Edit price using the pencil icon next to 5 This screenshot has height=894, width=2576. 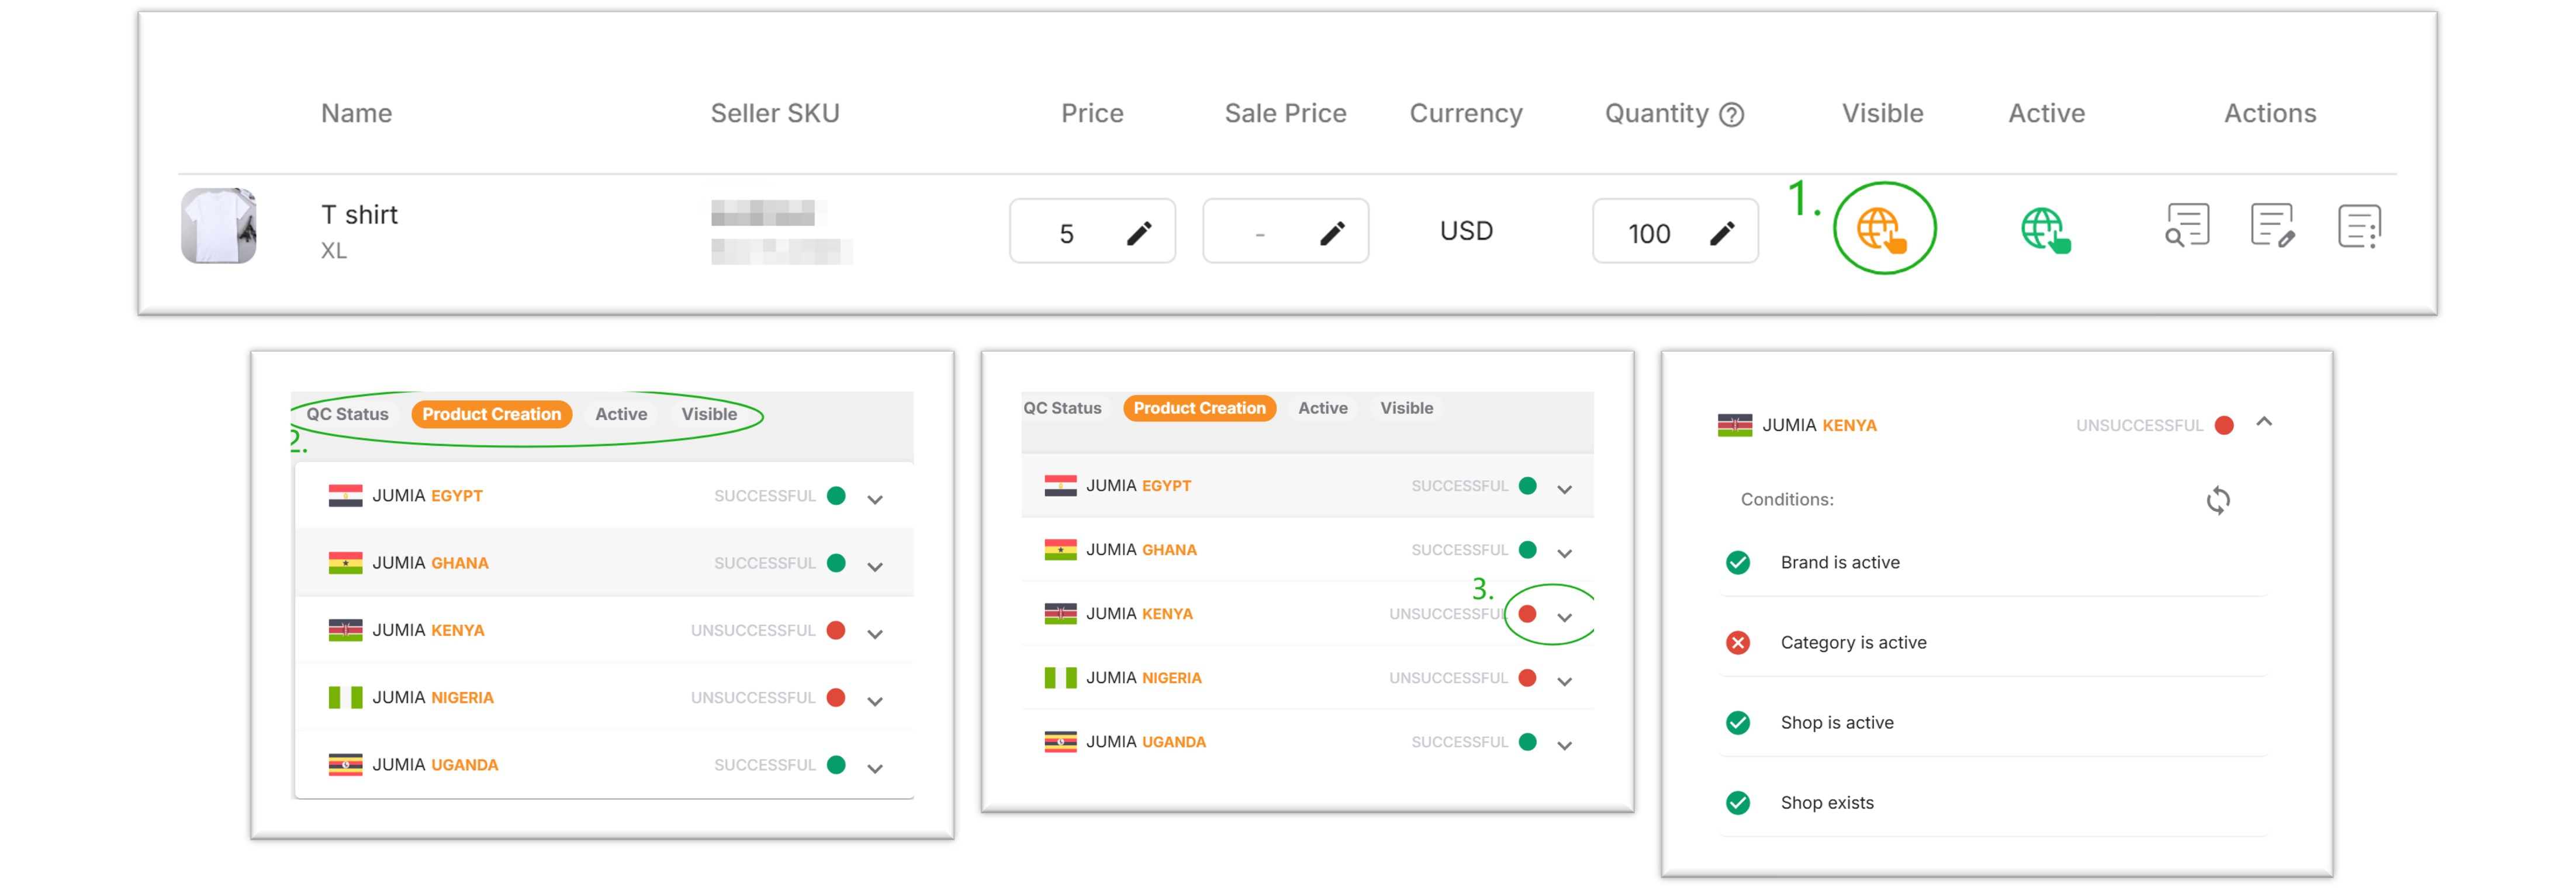1139,233
